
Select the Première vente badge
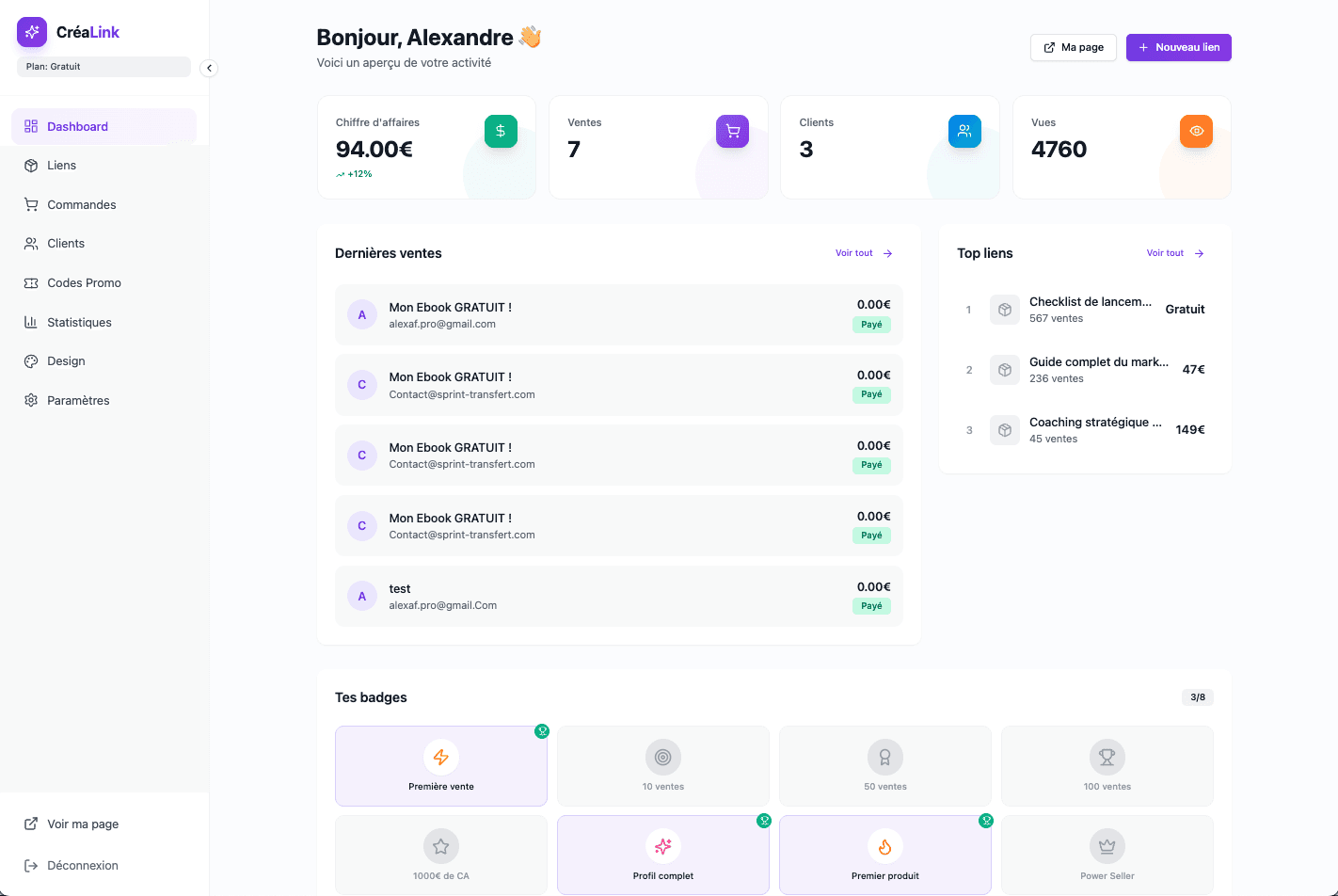tap(440, 765)
